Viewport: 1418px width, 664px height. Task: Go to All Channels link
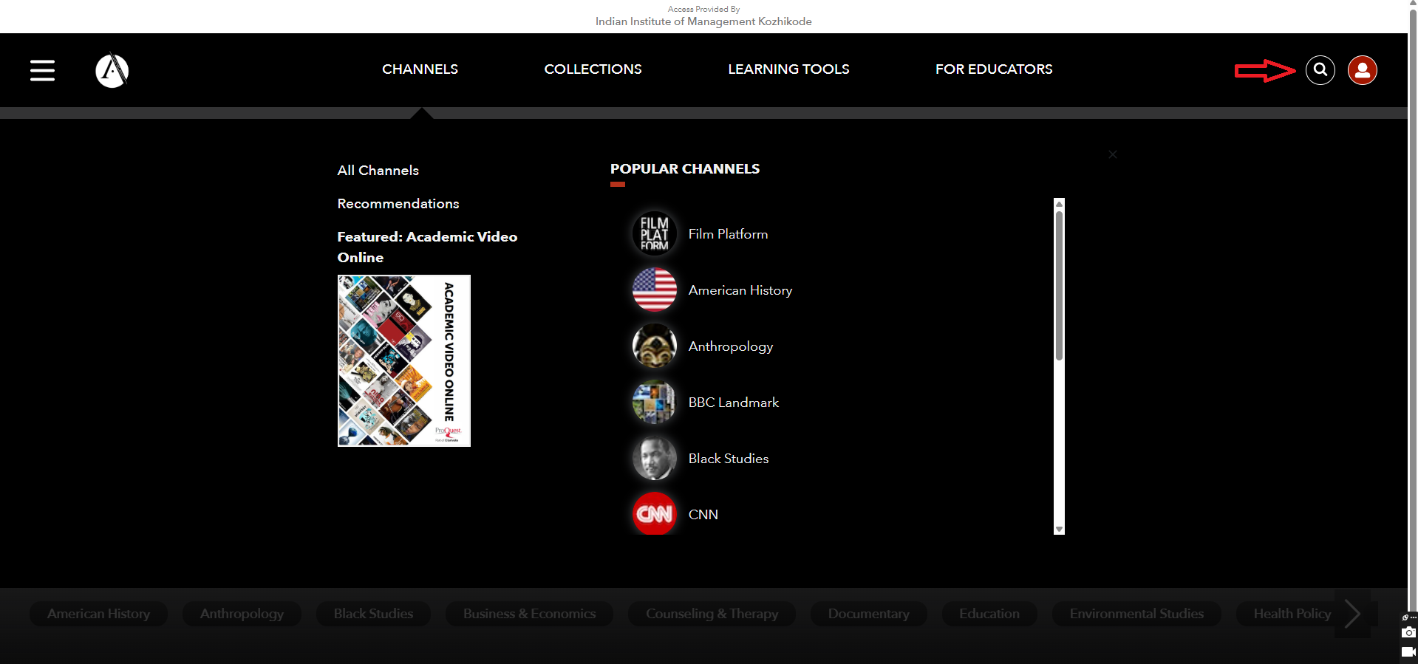pos(378,171)
